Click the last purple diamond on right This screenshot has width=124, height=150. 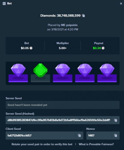pos(107,70)
